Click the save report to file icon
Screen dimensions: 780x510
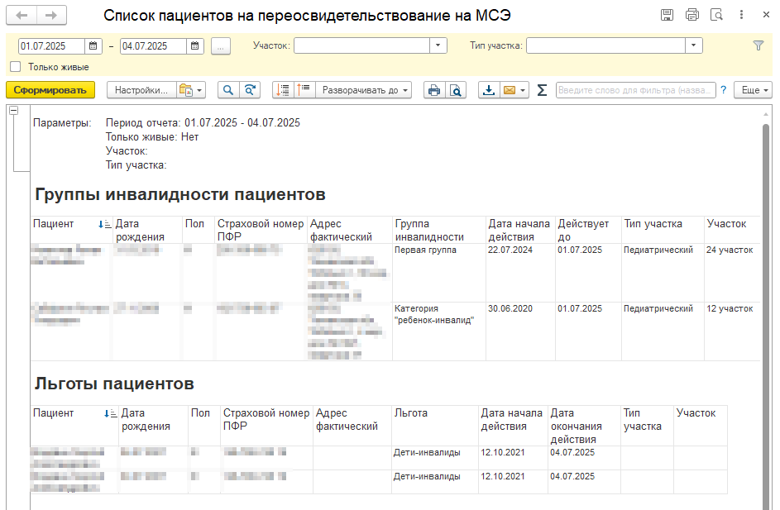point(489,90)
